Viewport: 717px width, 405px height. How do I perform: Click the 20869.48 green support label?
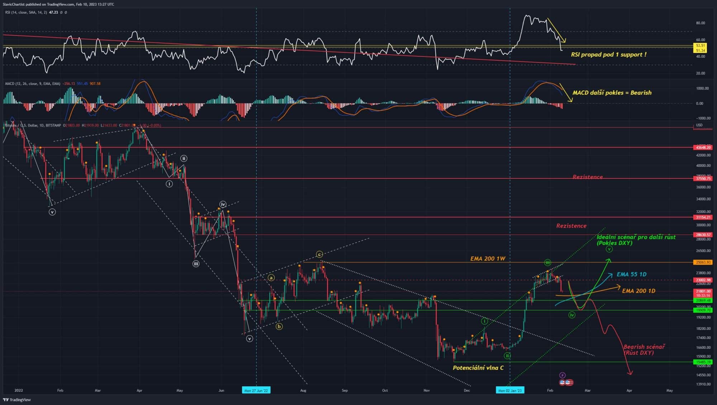[703, 301]
